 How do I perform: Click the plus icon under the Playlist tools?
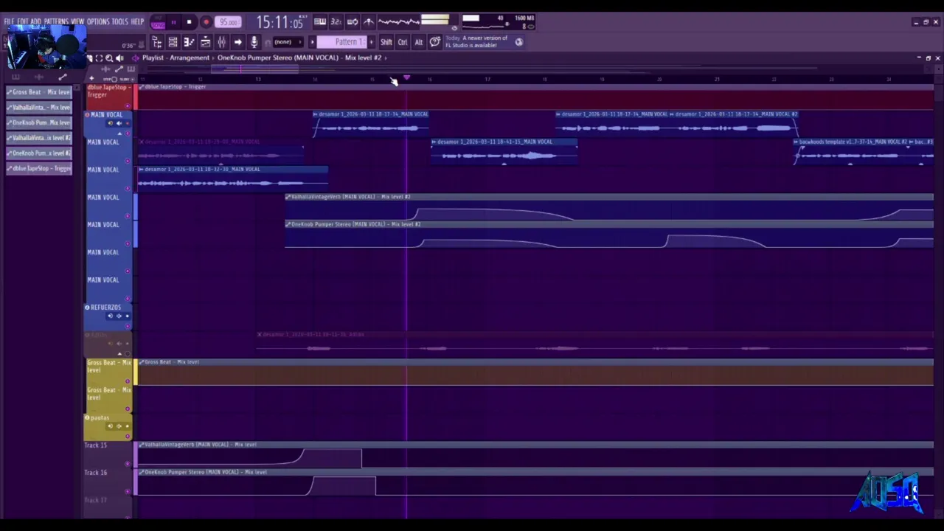pyautogui.click(x=91, y=78)
